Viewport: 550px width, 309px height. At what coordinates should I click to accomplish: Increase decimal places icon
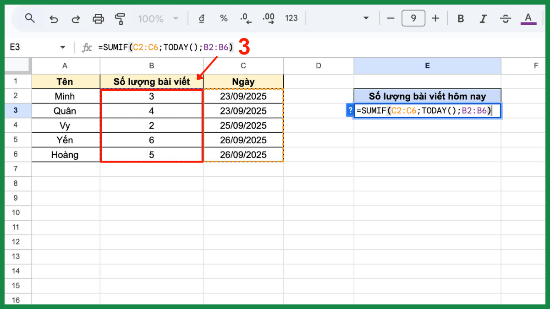pos(269,19)
